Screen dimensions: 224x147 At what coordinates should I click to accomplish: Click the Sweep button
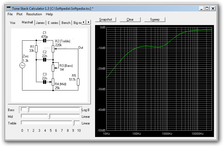click(x=155, y=19)
